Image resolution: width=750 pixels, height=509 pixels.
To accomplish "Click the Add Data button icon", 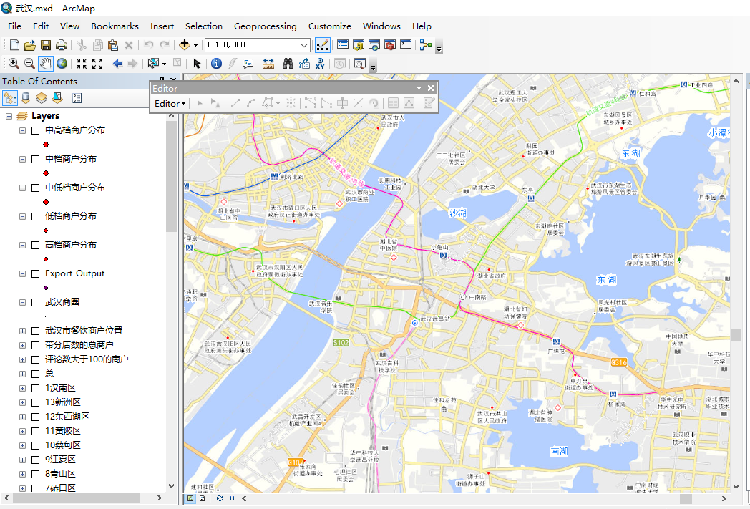I will tap(185, 45).
